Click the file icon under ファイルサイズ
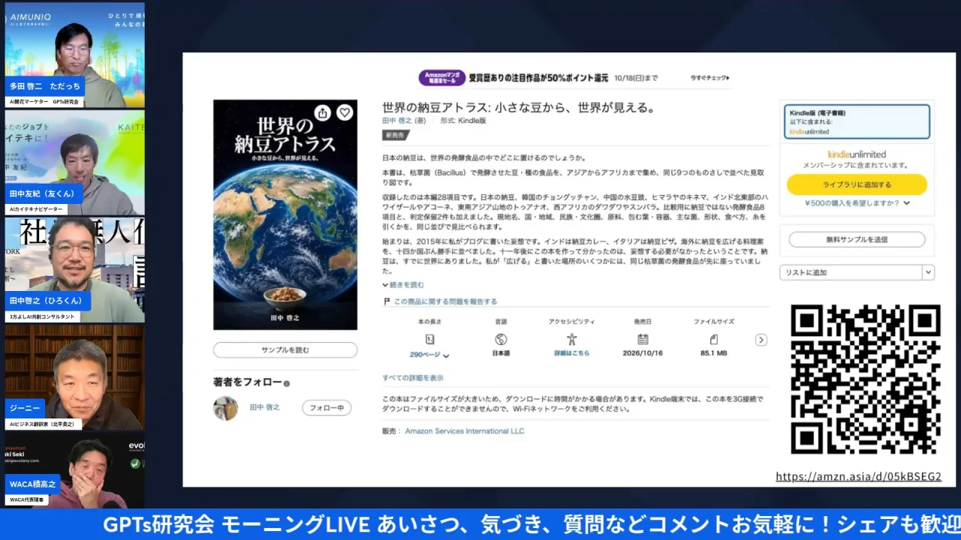 coord(713,339)
